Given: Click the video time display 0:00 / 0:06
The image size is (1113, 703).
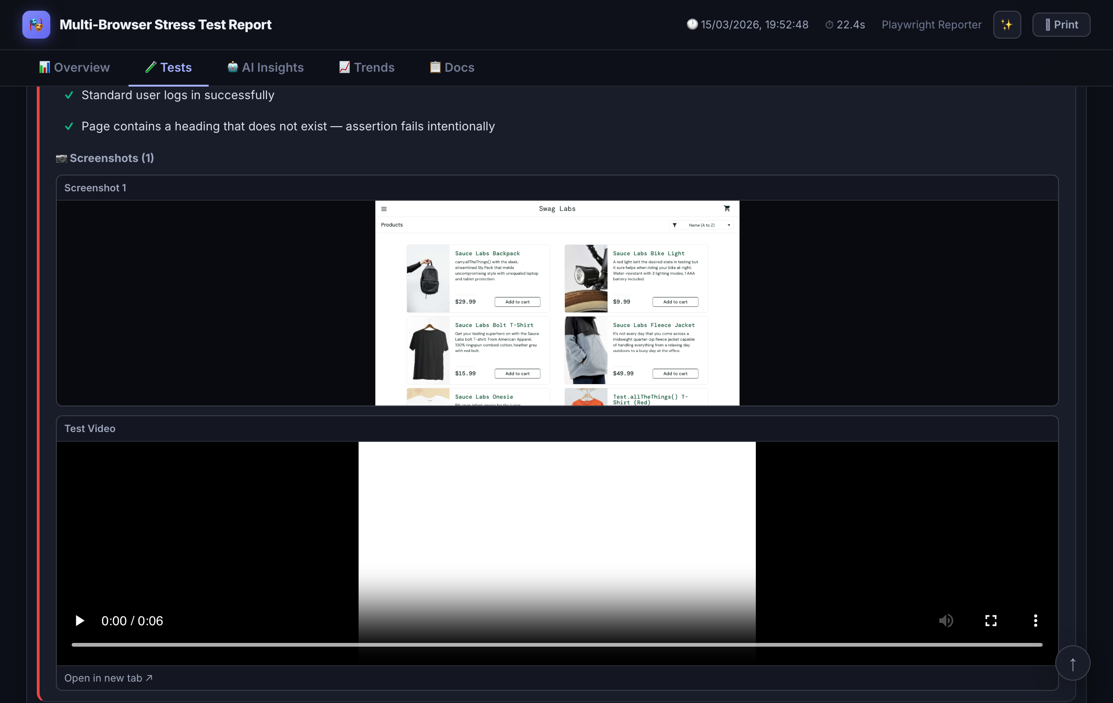Looking at the screenshot, I should tap(132, 621).
